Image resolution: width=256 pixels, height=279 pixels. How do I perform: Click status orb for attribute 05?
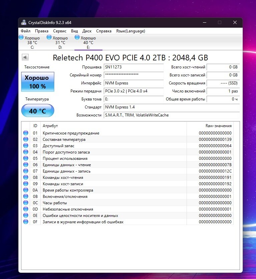point(26,158)
